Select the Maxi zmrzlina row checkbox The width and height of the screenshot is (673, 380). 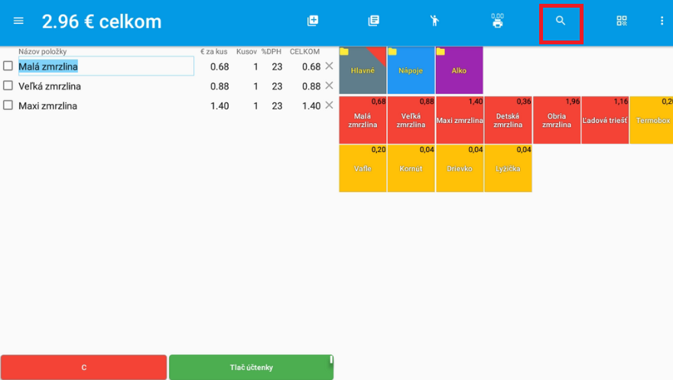click(8, 106)
